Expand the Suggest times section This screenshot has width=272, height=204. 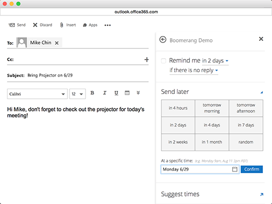click(262, 194)
